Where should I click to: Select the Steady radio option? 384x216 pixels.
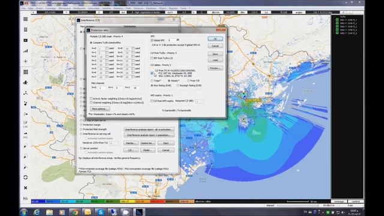pos(169,80)
